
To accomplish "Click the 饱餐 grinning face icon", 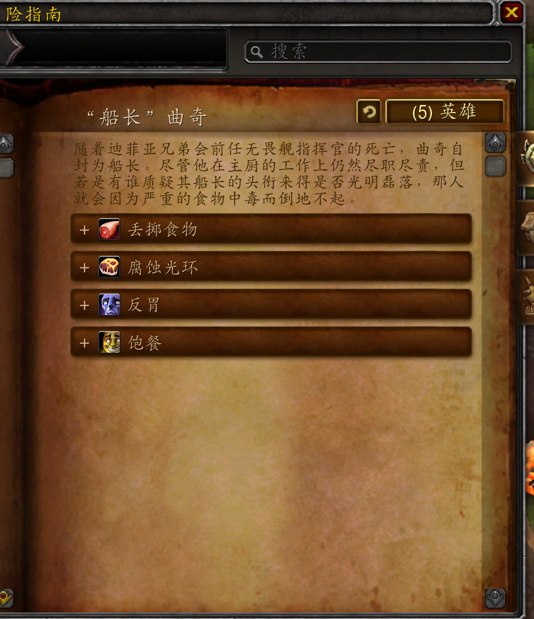I will coord(109,343).
